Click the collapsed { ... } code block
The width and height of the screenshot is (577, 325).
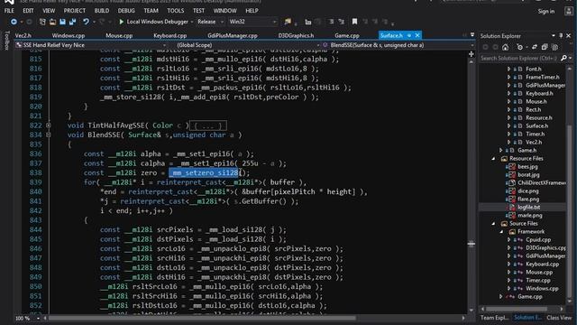pyautogui.click(x=208, y=125)
